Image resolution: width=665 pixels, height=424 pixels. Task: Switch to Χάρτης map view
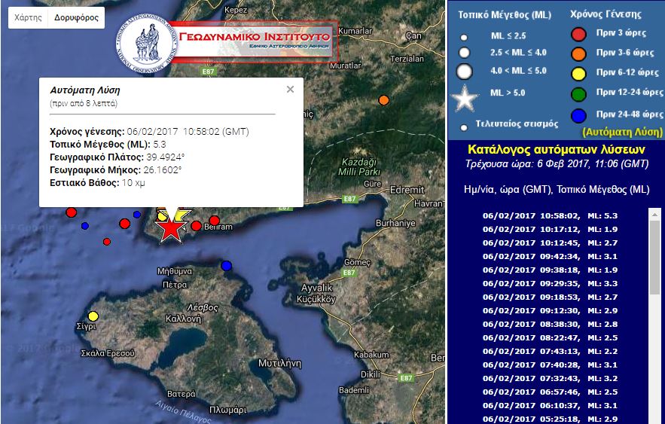tap(28, 17)
